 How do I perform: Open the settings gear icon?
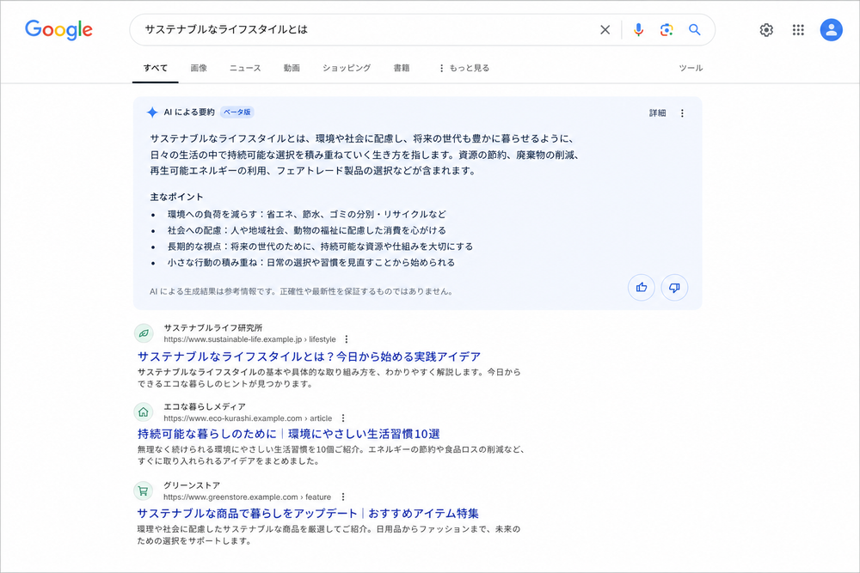coord(766,29)
